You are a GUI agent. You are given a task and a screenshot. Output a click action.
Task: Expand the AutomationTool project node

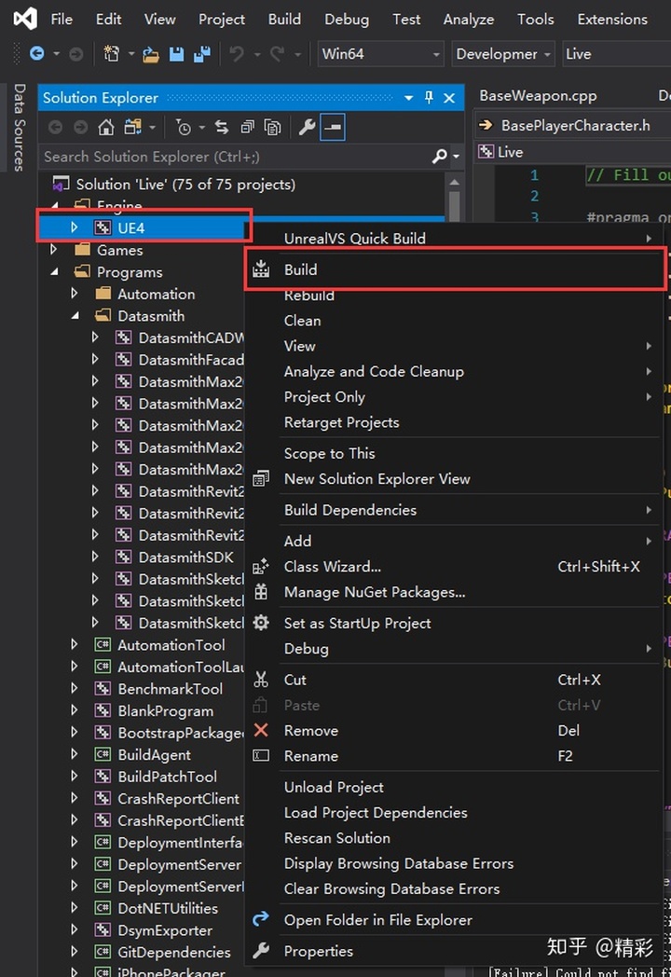tap(75, 644)
